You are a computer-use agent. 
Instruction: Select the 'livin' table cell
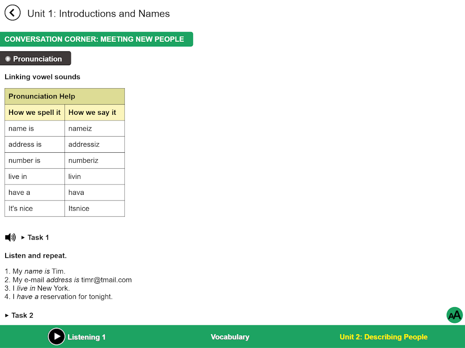pos(95,176)
